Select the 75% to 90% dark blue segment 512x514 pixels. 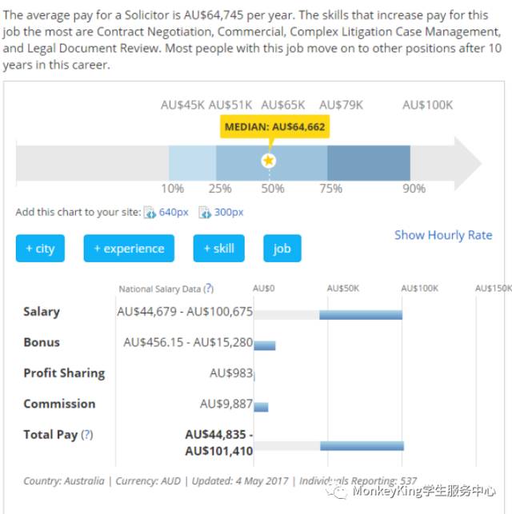point(369,162)
